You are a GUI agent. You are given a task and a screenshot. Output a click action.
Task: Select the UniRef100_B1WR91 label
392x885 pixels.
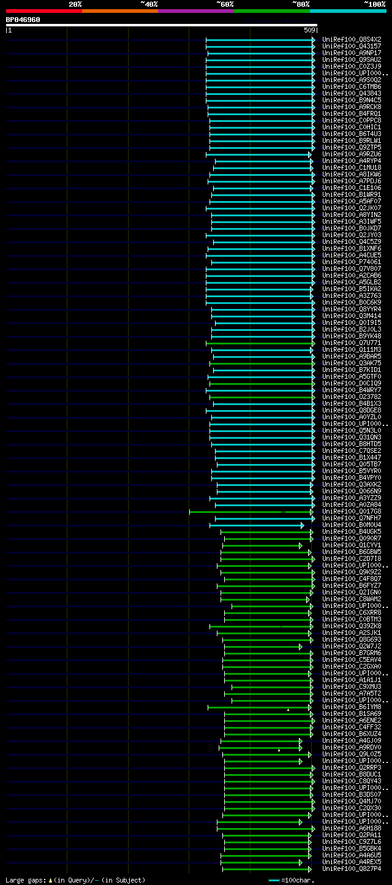coord(352,194)
